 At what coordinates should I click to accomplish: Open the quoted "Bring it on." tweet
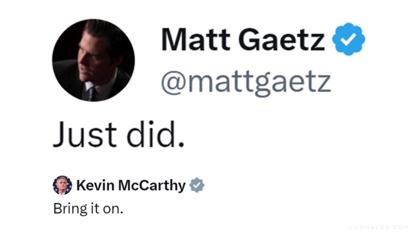pos(88,209)
